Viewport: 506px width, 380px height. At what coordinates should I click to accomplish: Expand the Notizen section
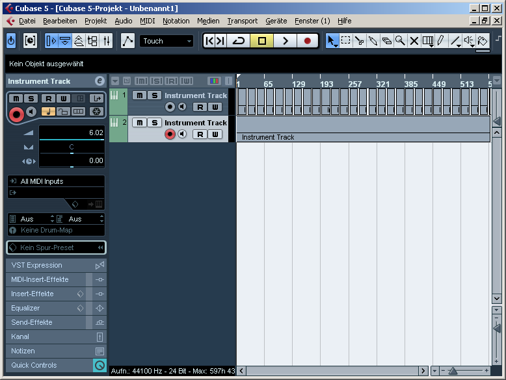(56, 351)
